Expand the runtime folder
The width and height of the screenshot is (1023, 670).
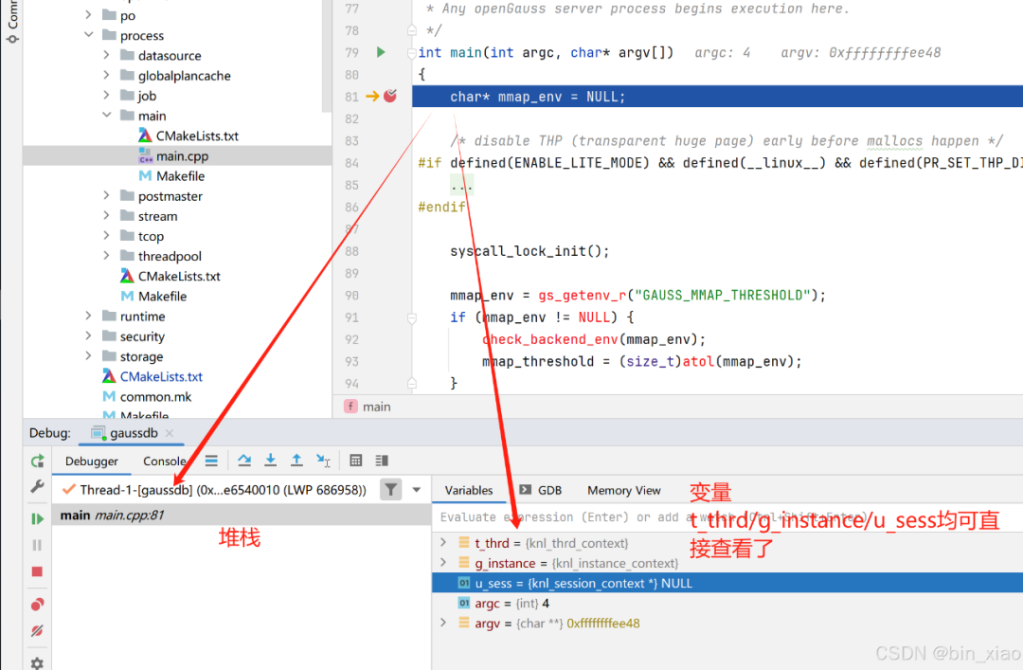(x=89, y=317)
